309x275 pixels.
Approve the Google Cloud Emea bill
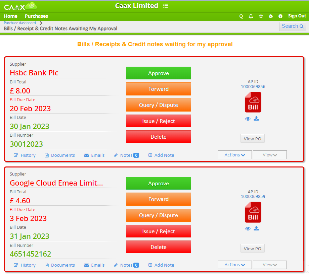tap(159, 184)
